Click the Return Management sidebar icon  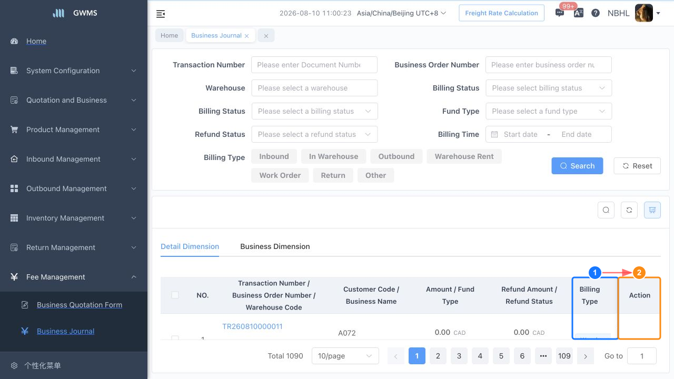click(x=14, y=247)
